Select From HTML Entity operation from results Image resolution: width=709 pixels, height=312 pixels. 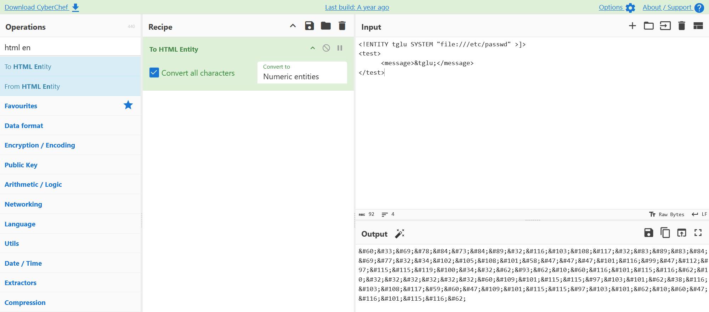coord(70,86)
